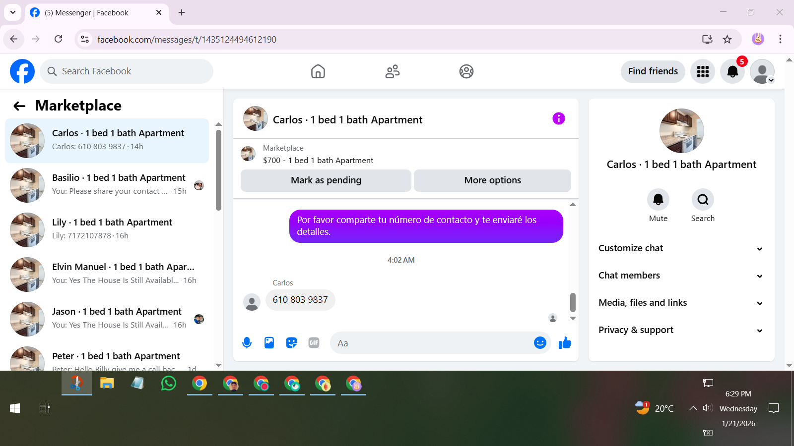The height and width of the screenshot is (446, 794).
Task: Open the Chrome profile avatar
Action: point(758,39)
